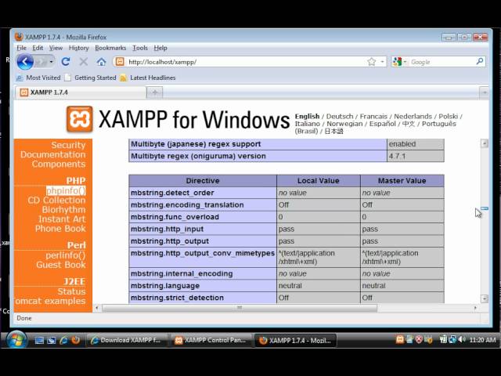Image resolution: width=501 pixels, height=376 pixels.
Task: Open the Latest Headlines feed
Action: pos(148,78)
